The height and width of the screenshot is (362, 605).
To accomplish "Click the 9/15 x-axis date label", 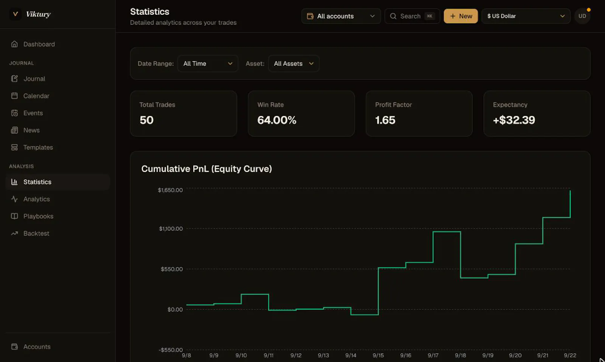I will (x=378, y=356).
